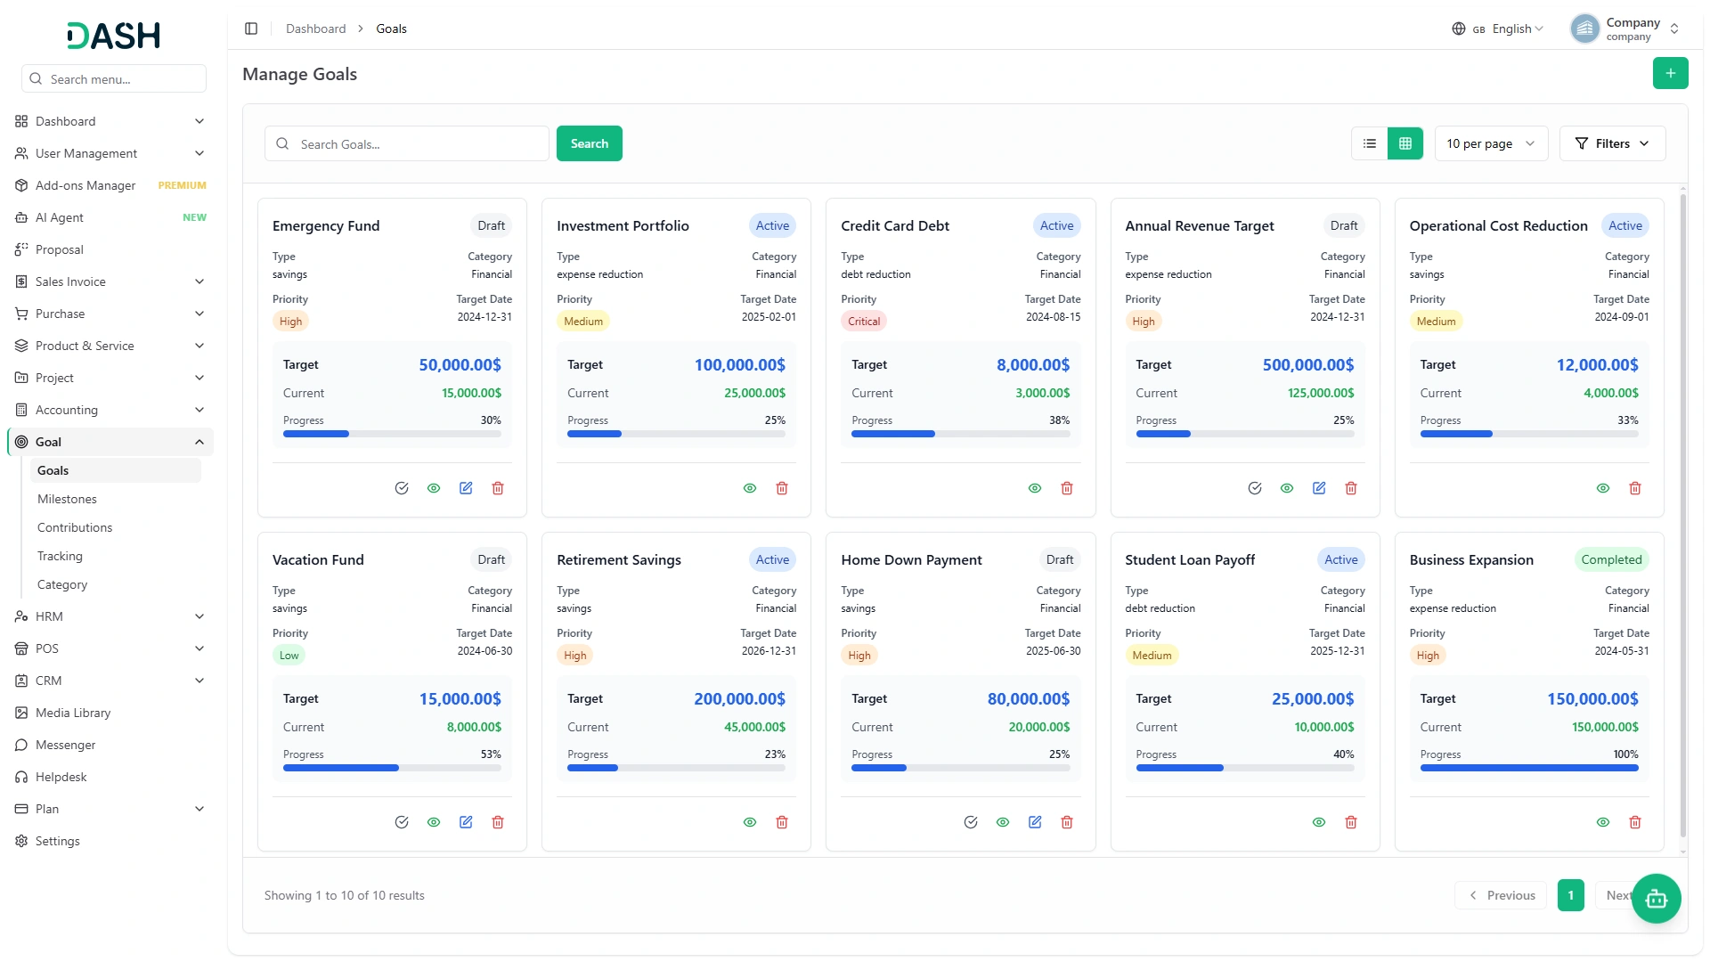Delete the Credit Card Debt goal
This screenshot has width=1710, height=962.
coord(1067,488)
